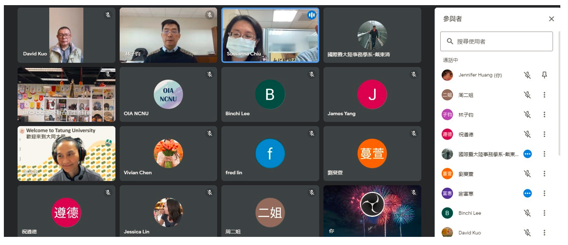Click the muted mic icon on James Yang's tile

click(x=413, y=74)
